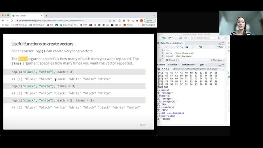Open the Daily Things bookmark
This screenshot has height=148, width=263.
point(69,25)
